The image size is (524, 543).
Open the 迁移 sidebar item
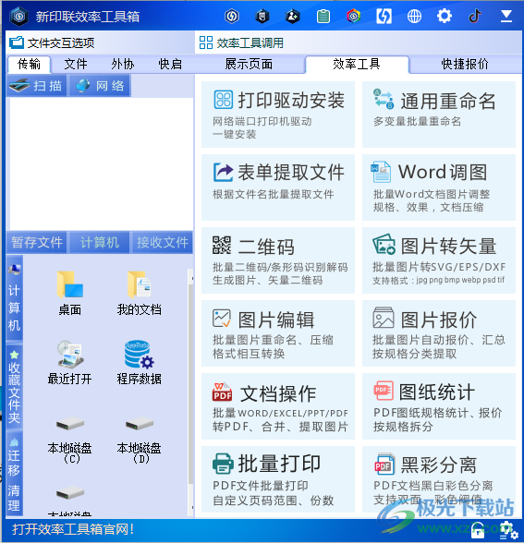14,457
